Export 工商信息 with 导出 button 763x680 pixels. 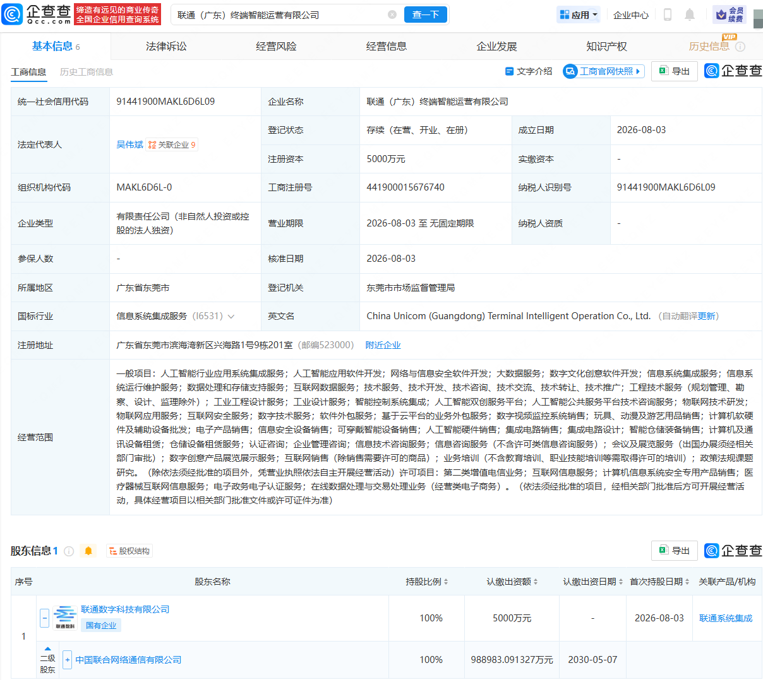click(x=675, y=71)
